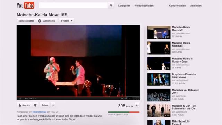The height and width of the screenshot is (125, 222).
Task: Open Matsche & Dän thumbnail
Action: 159,111
